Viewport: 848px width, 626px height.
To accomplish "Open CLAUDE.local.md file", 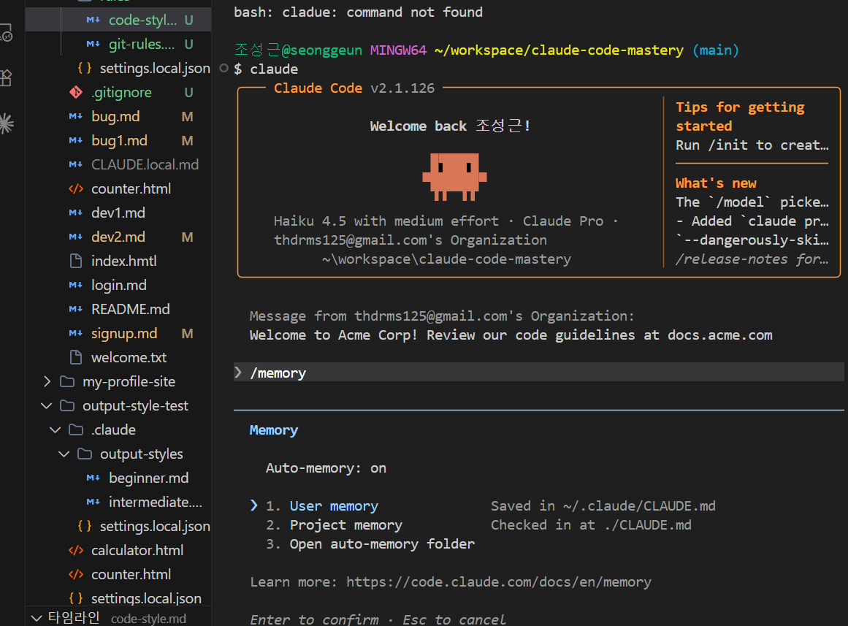I will pyautogui.click(x=145, y=164).
